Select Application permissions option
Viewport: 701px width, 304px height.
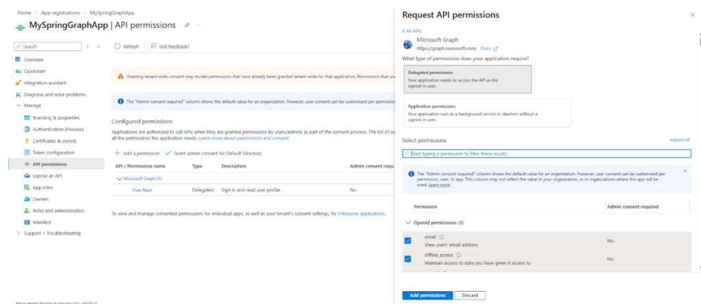[x=487, y=113]
